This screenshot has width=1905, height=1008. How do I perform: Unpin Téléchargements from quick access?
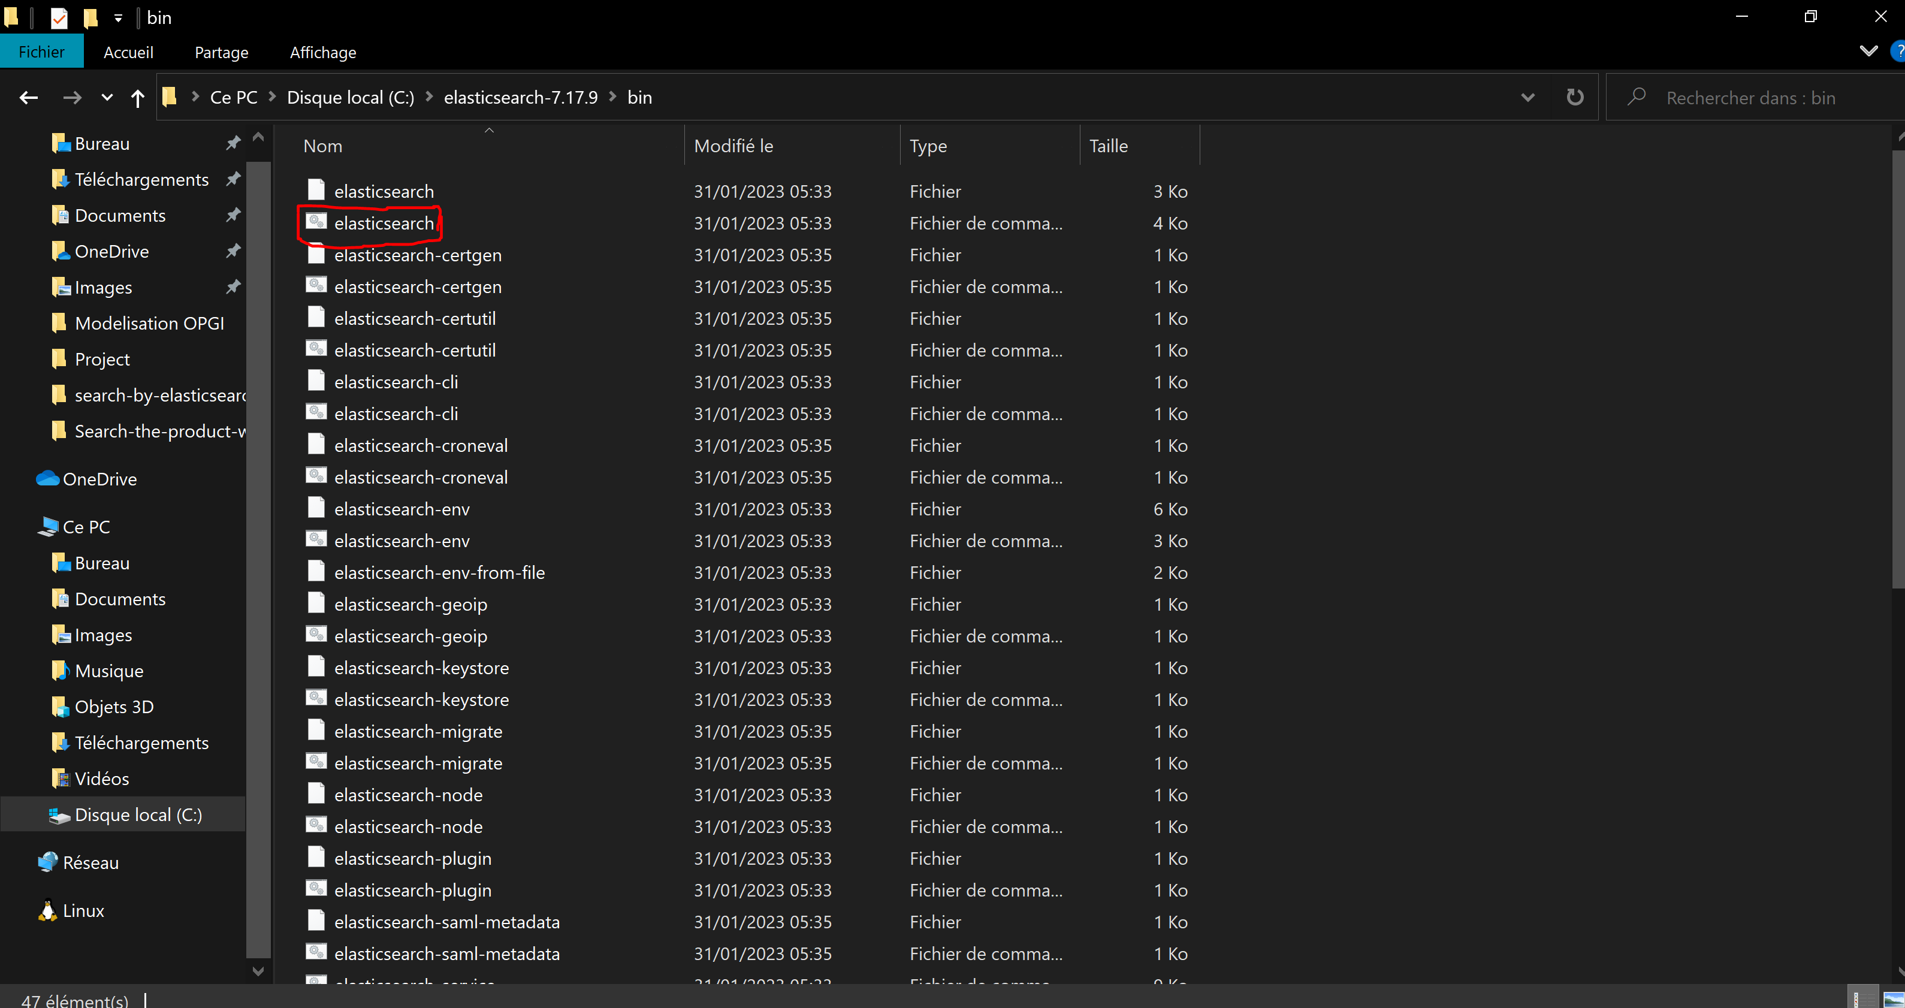[x=233, y=179]
